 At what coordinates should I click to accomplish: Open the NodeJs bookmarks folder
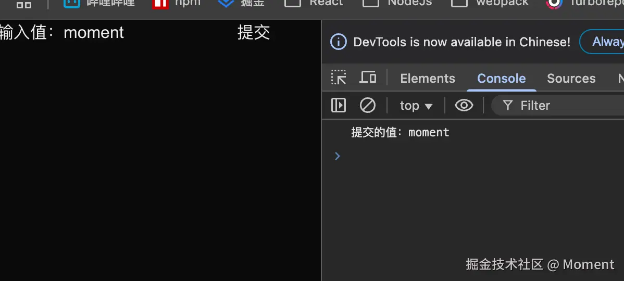coord(397,3)
